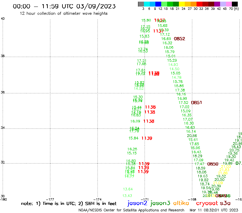The width and height of the screenshot is (242, 213).
Task: Click the '-180' longitude axis label
Action: click(x=3, y=200)
